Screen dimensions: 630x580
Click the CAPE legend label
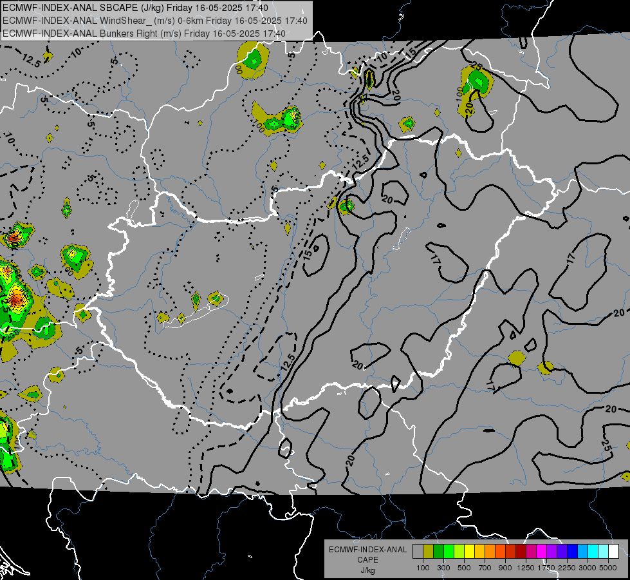coord(367,560)
